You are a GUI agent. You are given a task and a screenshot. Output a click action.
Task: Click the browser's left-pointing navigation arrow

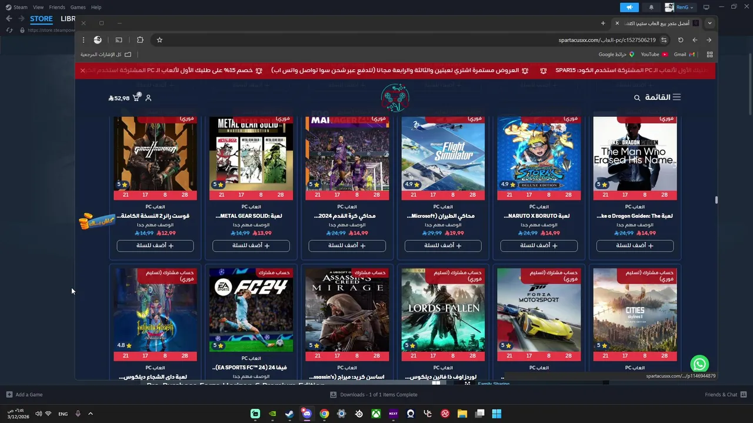[x=695, y=40]
